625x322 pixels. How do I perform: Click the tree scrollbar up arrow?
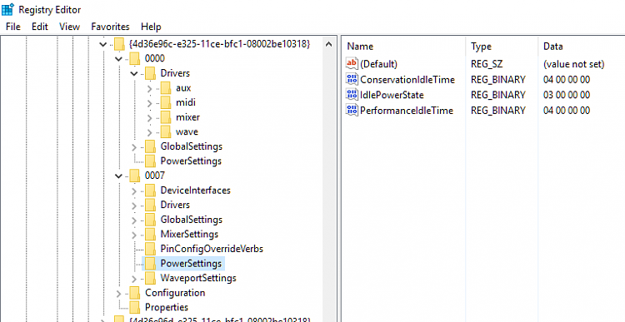(329, 44)
